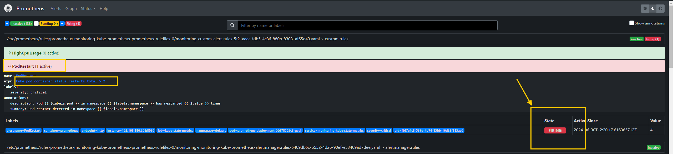
Task: Click the endpoint=http label badge
Action: click(93, 130)
